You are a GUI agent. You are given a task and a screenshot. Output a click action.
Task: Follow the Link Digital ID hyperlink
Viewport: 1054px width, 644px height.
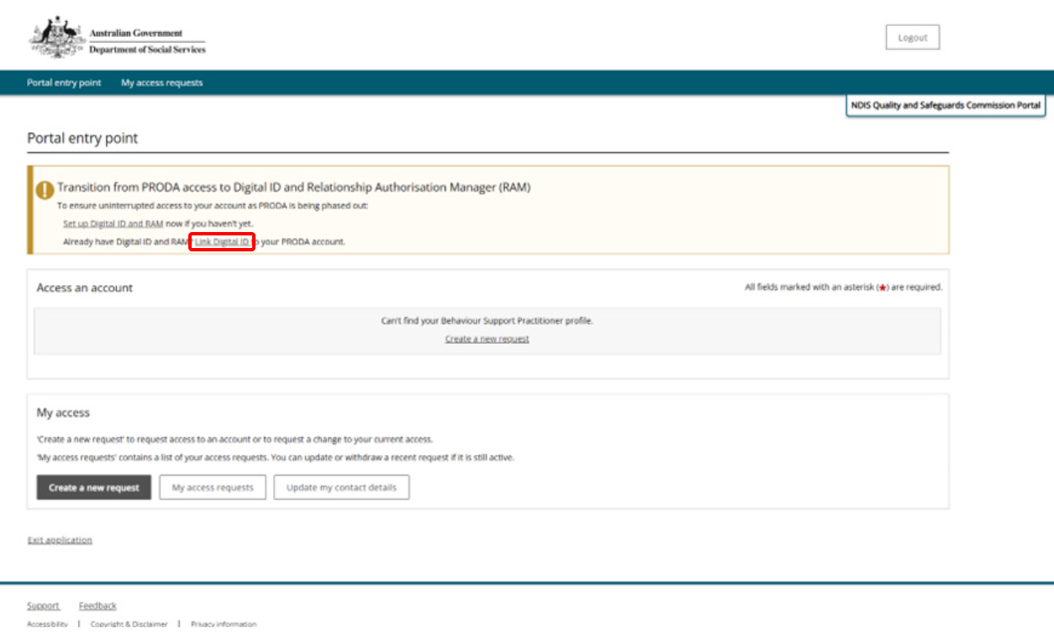[x=222, y=242]
